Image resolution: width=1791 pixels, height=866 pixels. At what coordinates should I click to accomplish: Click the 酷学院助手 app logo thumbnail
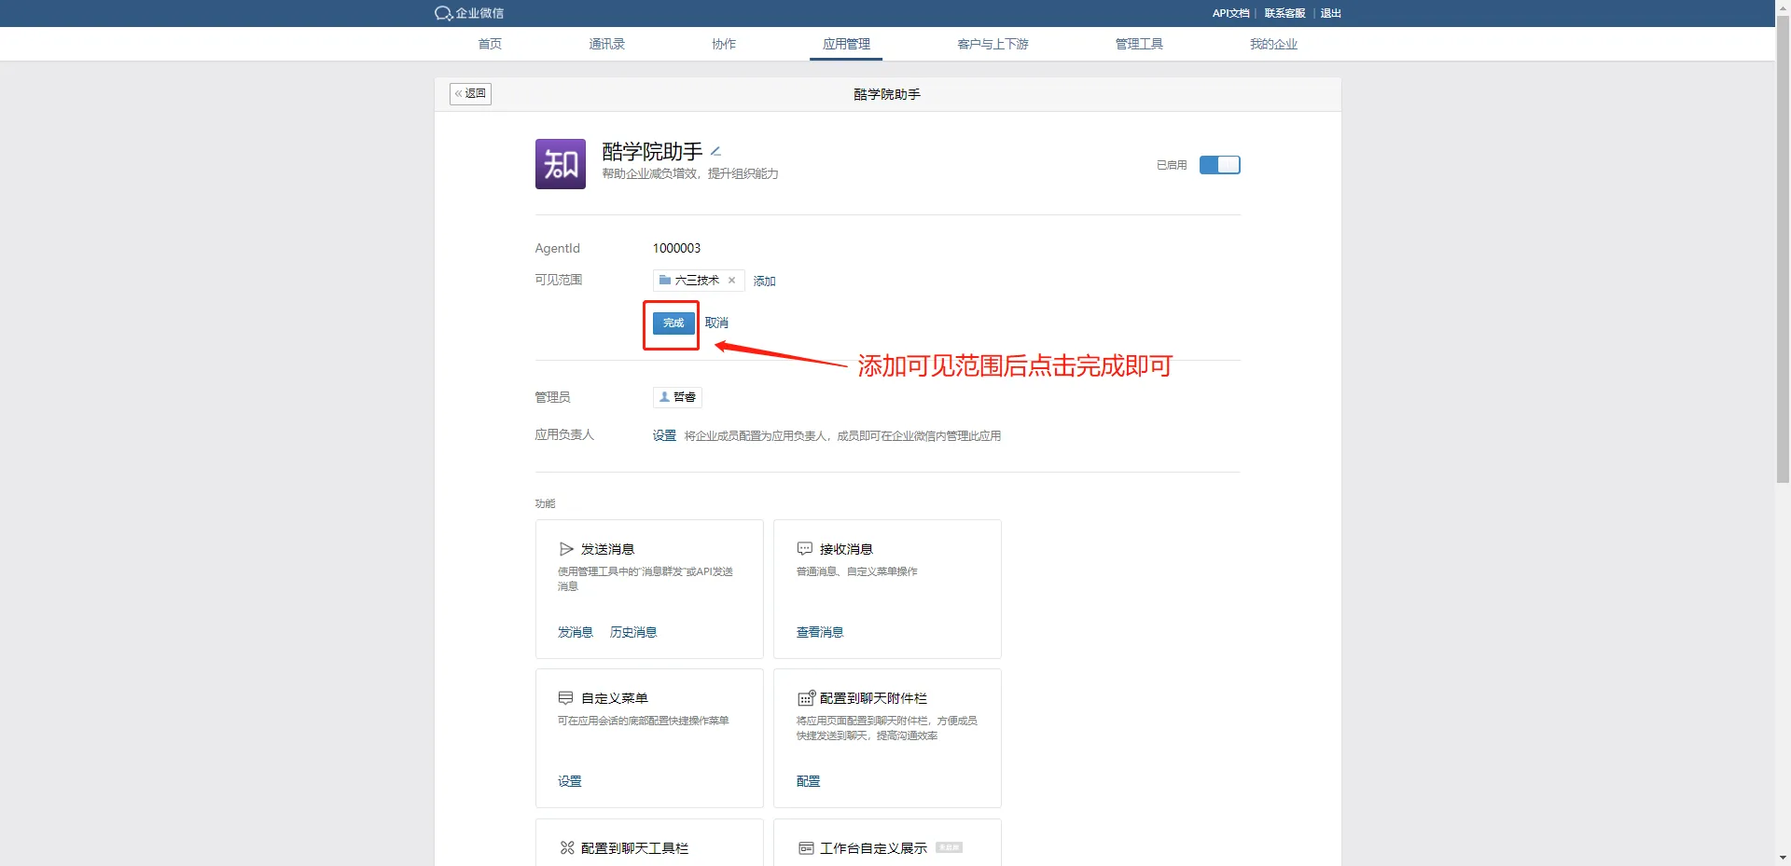[560, 164]
